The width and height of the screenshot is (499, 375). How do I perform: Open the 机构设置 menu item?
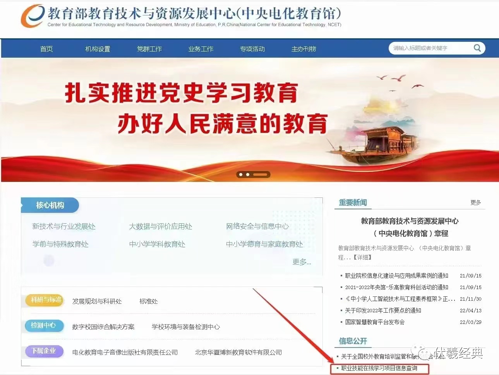(x=98, y=49)
